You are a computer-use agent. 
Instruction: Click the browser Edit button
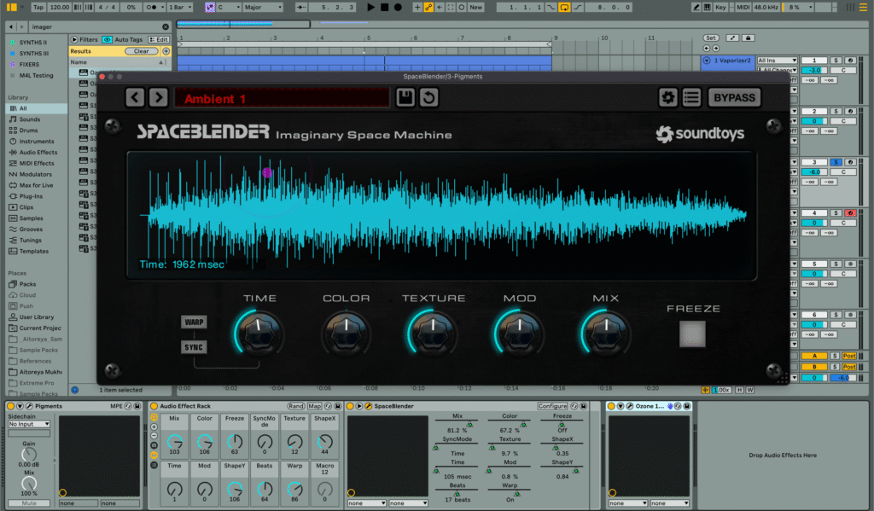(159, 39)
